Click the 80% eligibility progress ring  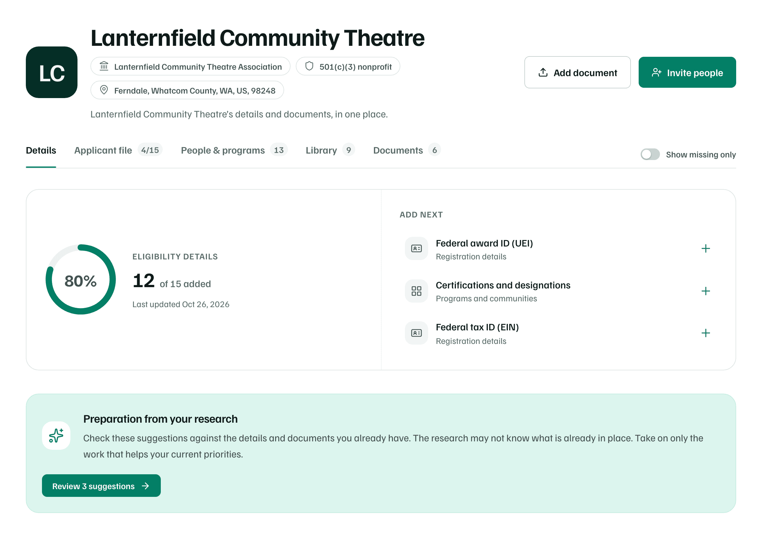[81, 280]
